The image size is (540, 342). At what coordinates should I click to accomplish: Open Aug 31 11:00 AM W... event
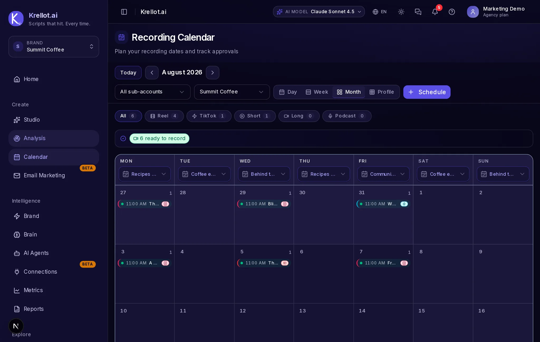(x=384, y=204)
